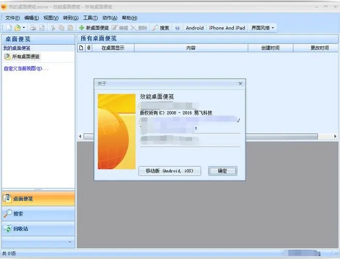Click the 我的桌面便笺 sidebar header

click(x=17, y=48)
